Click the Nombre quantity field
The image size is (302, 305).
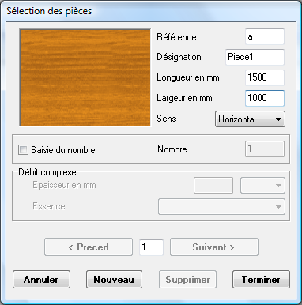click(x=265, y=149)
